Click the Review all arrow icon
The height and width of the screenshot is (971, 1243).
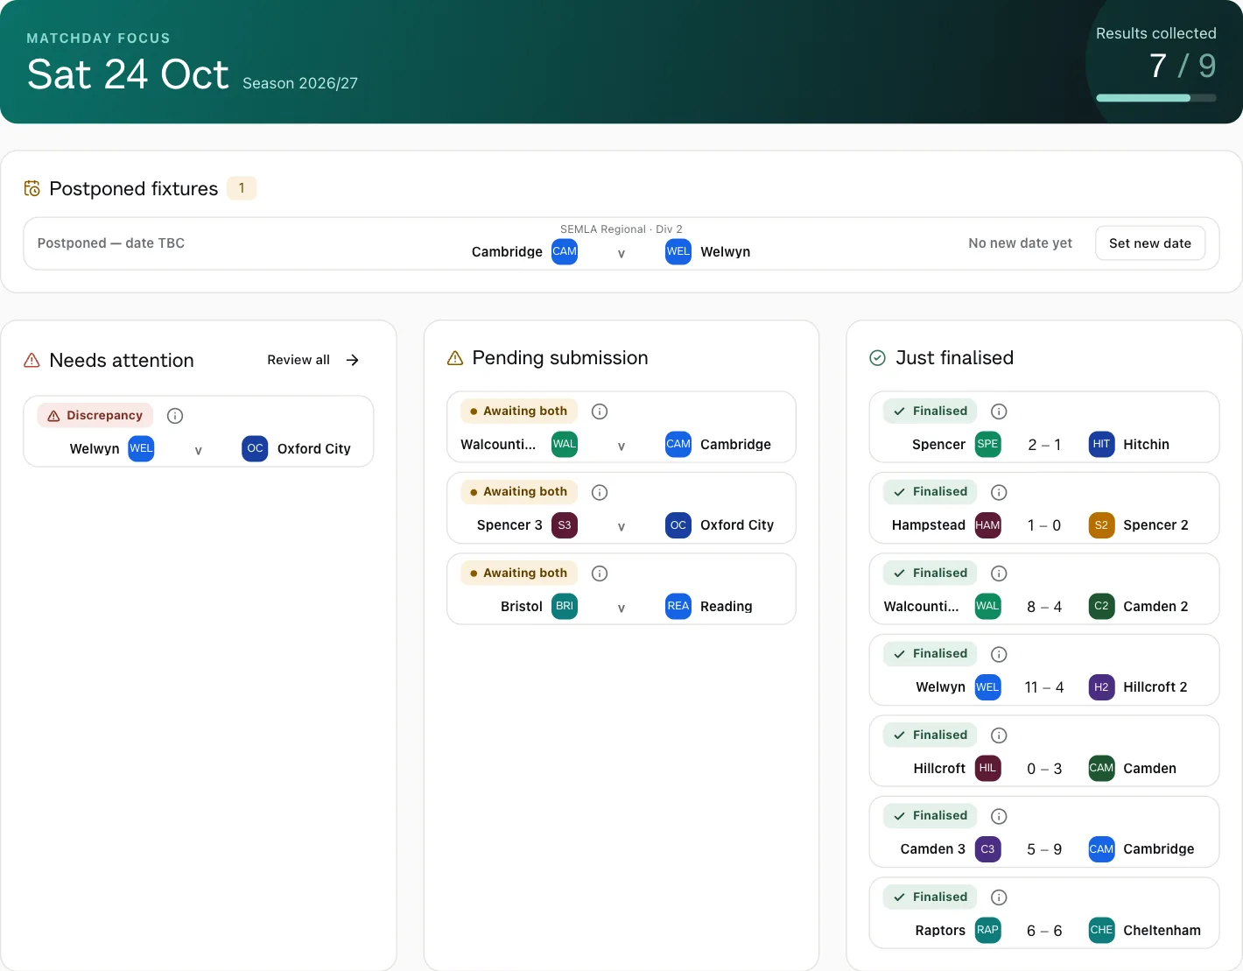coord(352,360)
